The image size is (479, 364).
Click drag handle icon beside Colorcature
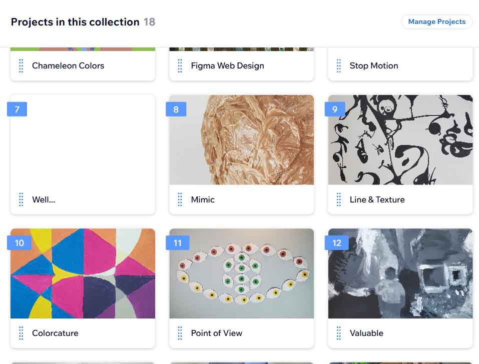21,333
